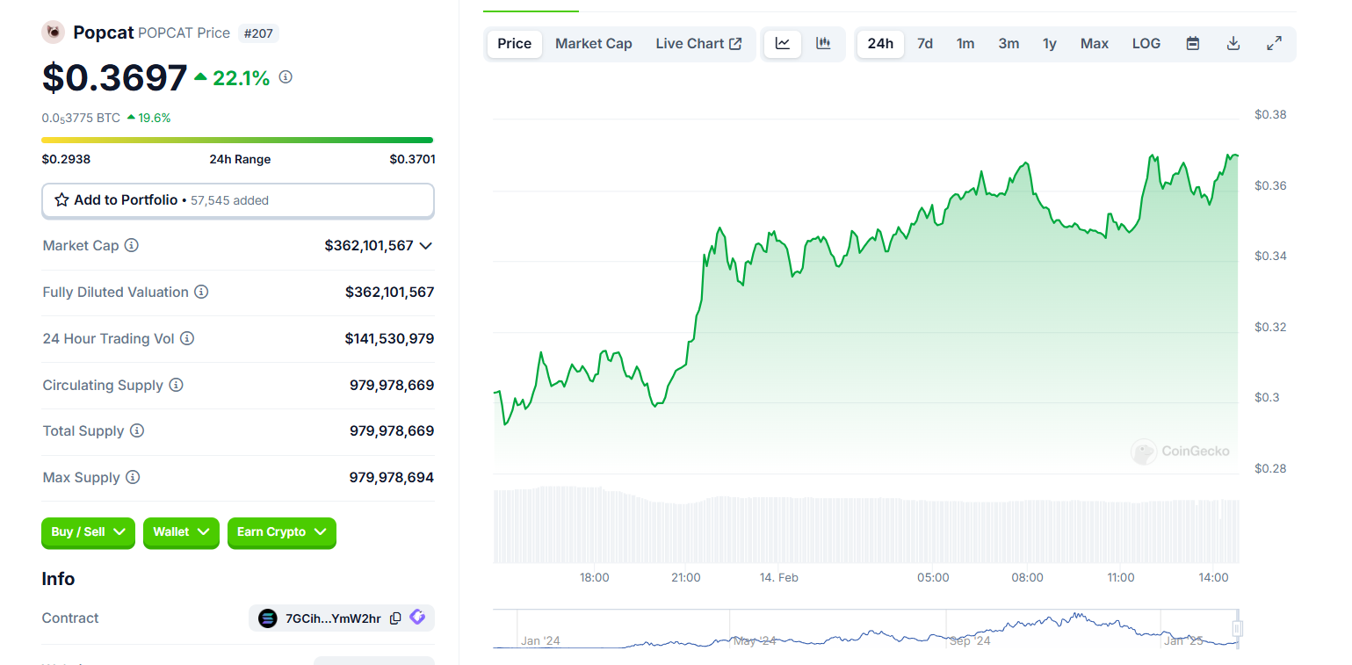The width and height of the screenshot is (1352, 665).
Task: Click Add to Portfolio button
Action: [x=238, y=200]
